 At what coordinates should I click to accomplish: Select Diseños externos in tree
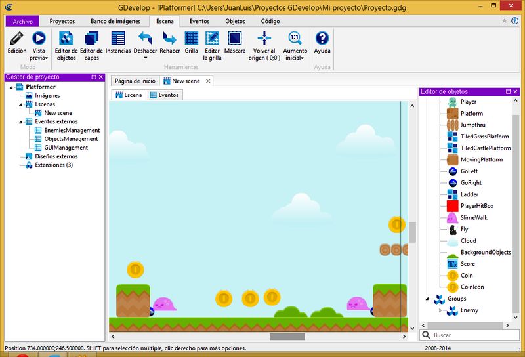pos(56,156)
